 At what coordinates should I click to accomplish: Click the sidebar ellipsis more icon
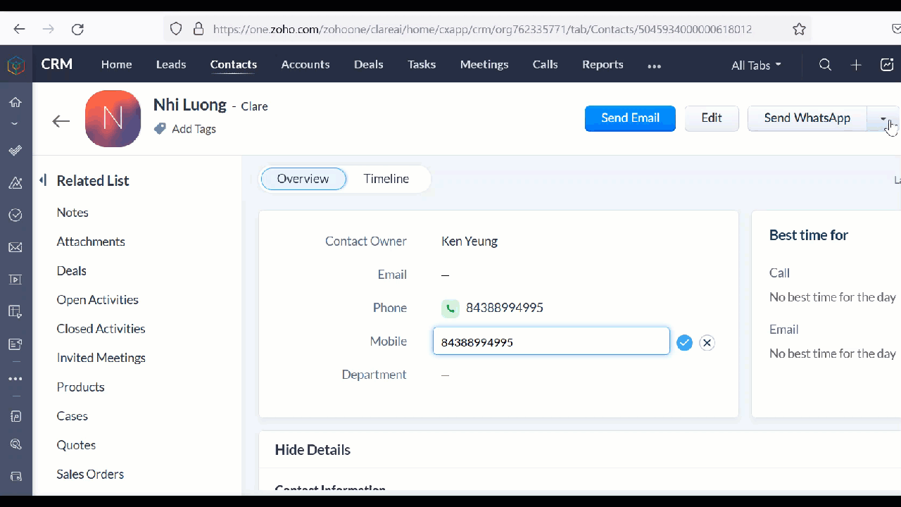tap(15, 379)
